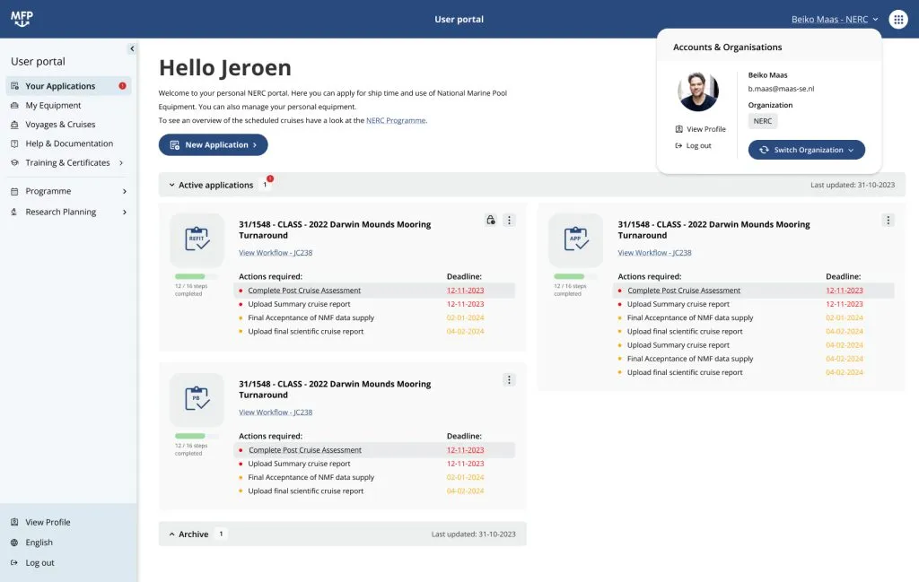Open the three-dot menu on PB card

[x=509, y=380]
